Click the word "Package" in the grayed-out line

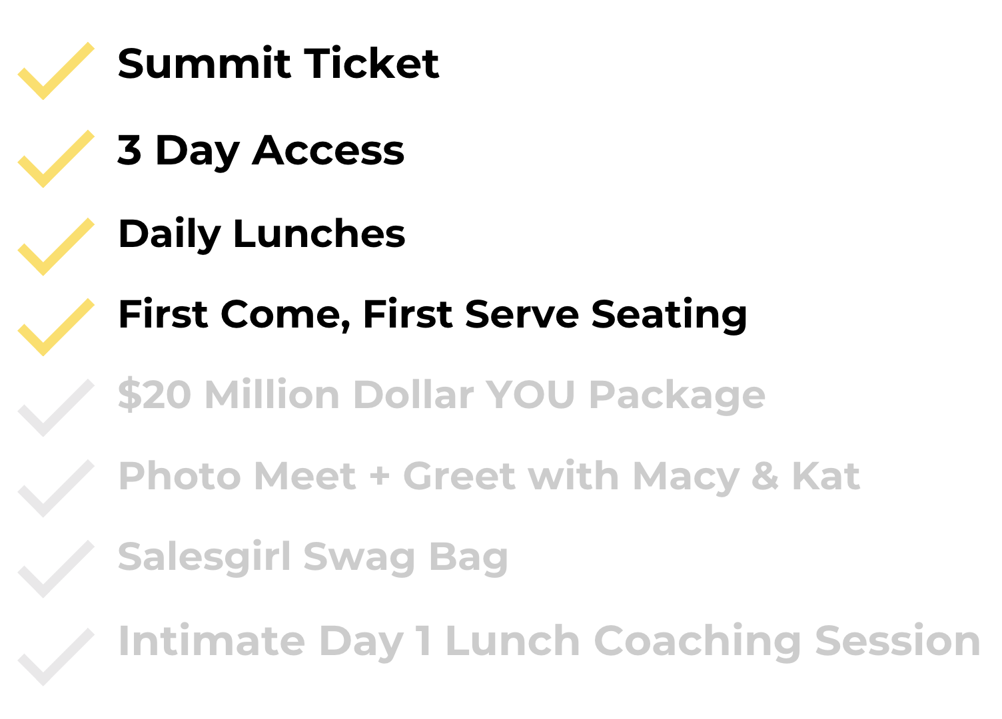tap(676, 395)
